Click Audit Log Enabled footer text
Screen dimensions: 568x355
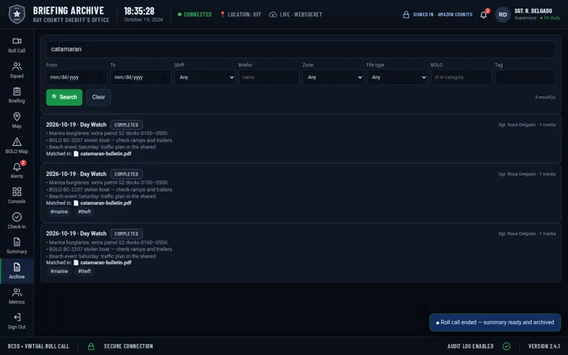pyautogui.click(x=470, y=346)
